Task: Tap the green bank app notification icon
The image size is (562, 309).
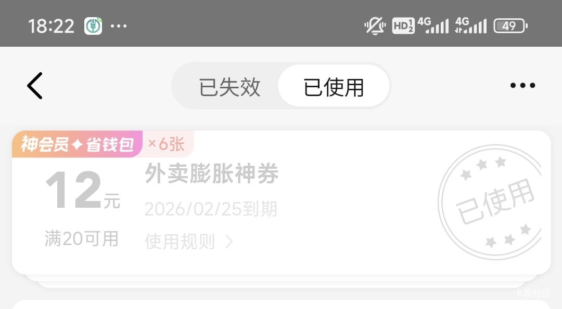Action: pos(93,26)
